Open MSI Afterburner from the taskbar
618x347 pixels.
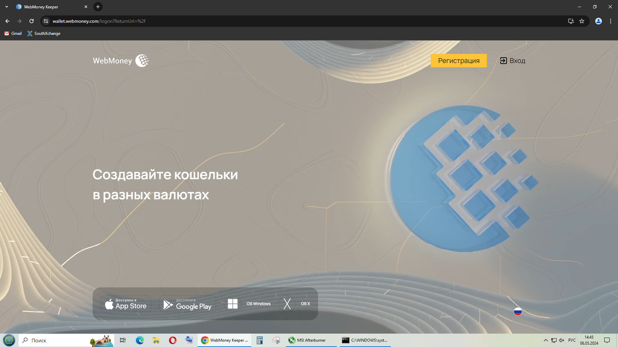click(309, 340)
